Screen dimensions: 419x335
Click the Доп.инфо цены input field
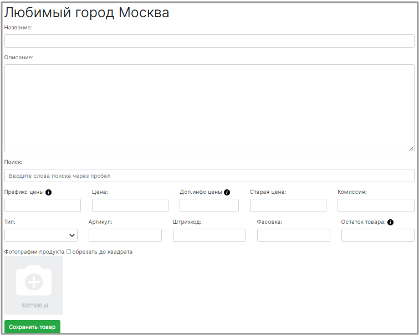pyautogui.click(x=209, y=205)
